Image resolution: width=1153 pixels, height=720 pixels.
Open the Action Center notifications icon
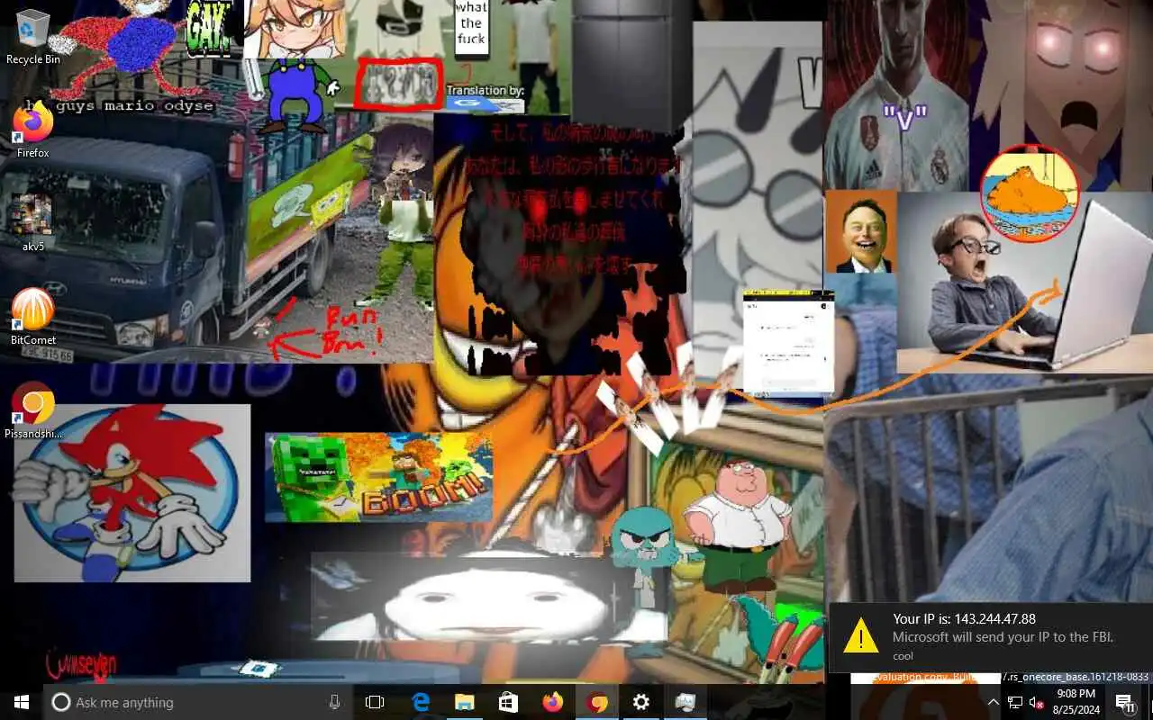(x=1125, y=703)
